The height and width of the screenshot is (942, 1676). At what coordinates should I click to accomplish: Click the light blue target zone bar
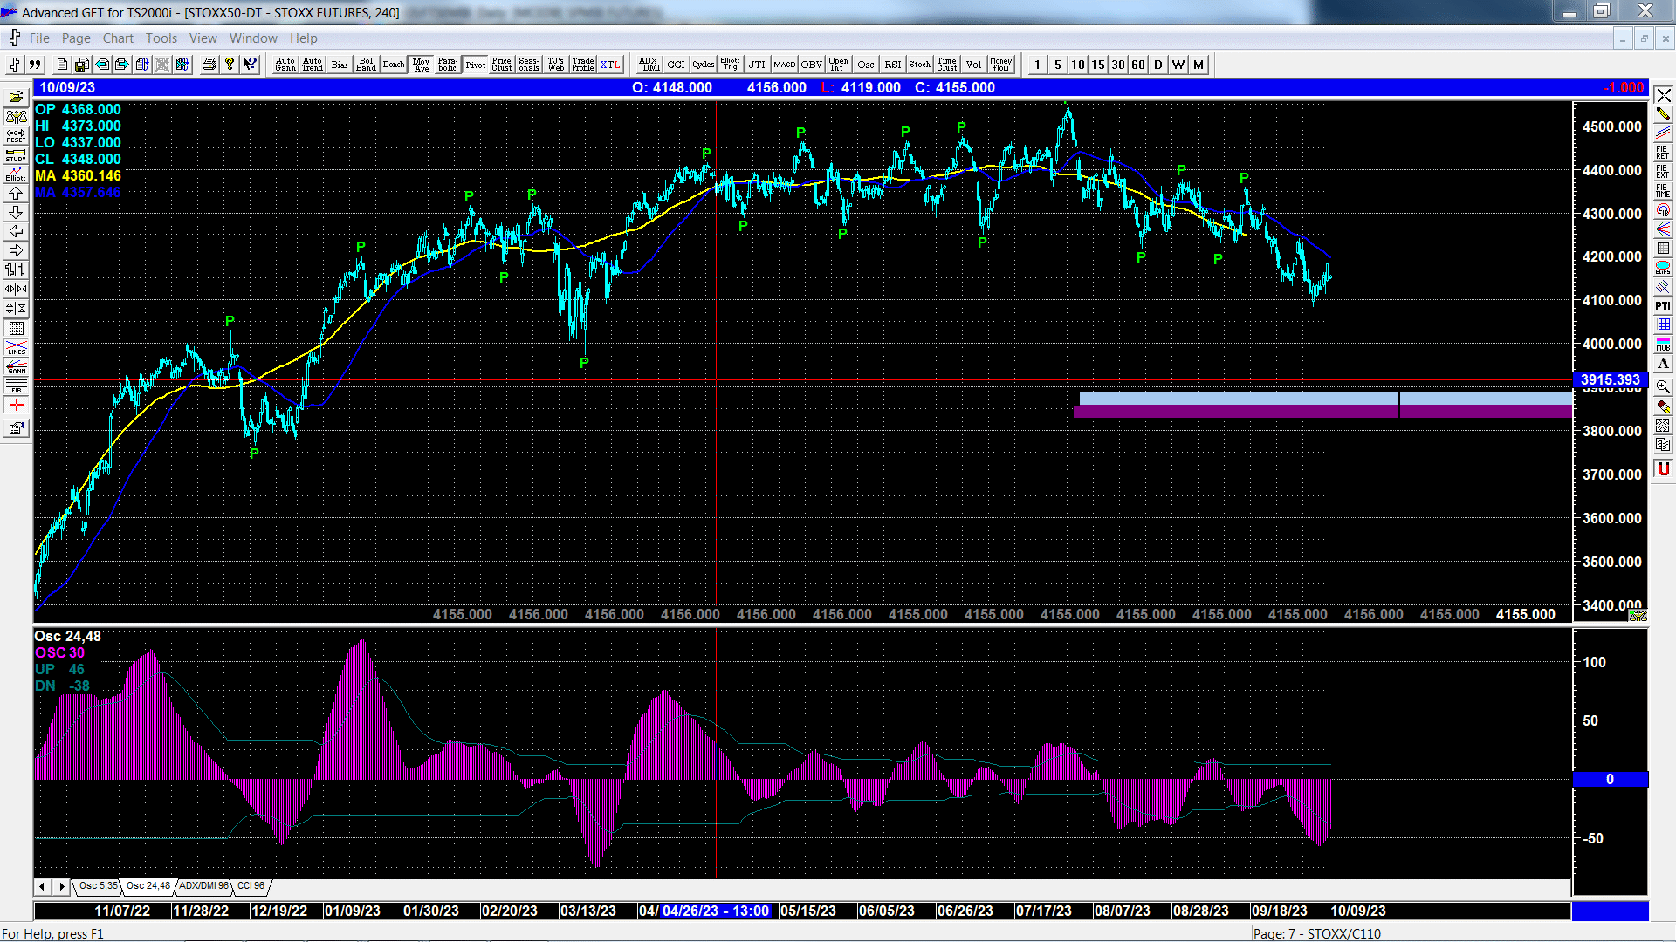coord(1325,399)
